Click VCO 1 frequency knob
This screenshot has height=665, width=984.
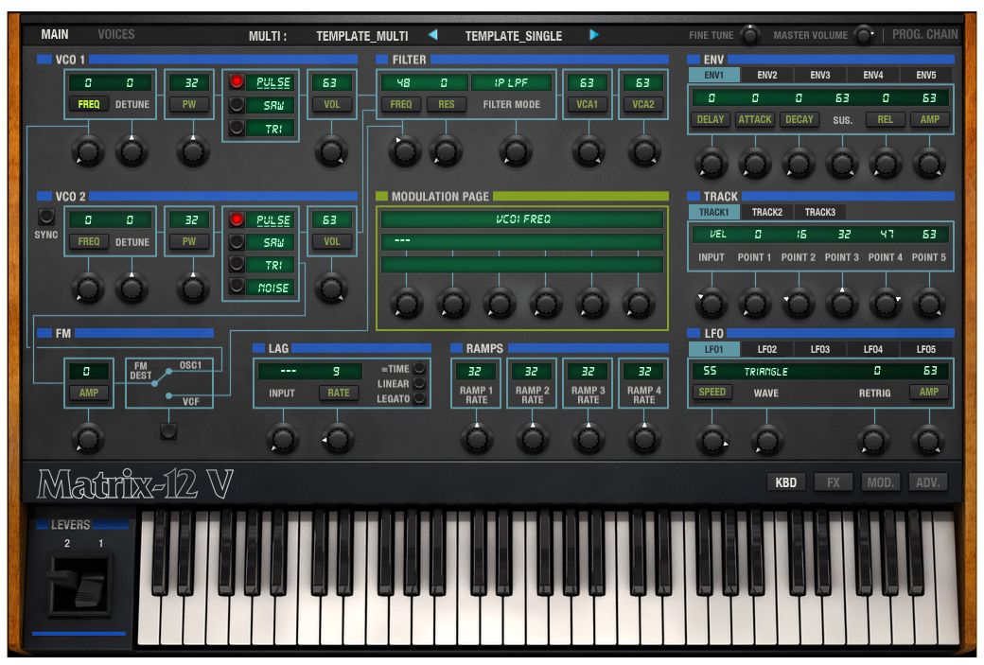point(87,151)
